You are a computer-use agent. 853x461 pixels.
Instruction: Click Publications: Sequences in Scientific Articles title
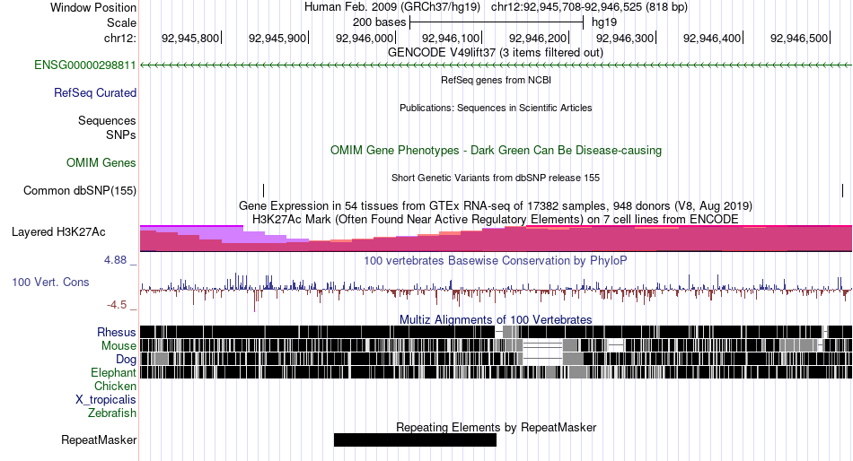496,108
